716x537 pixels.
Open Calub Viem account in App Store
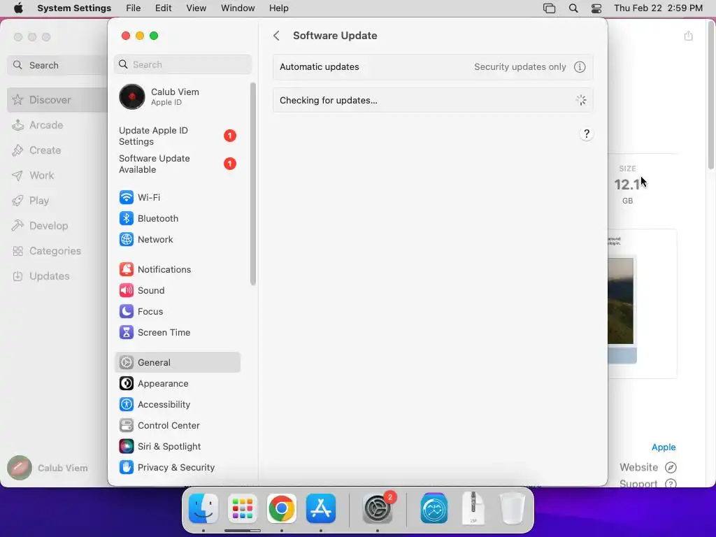(48, 468)
